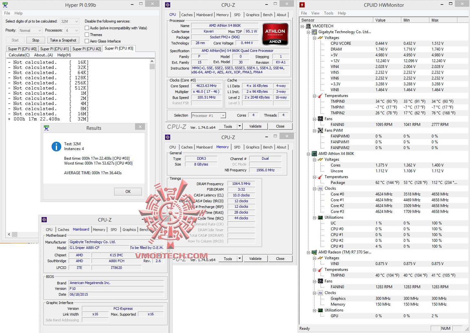470x333 pixels.
Task: Click the Fans icon above FANIN0 1095 RPM
Action: coord(320,119)
